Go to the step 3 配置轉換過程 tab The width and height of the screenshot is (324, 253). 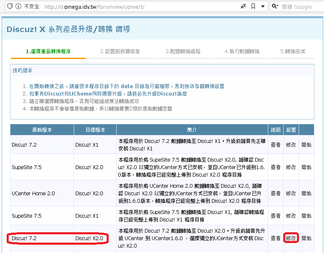182,52
